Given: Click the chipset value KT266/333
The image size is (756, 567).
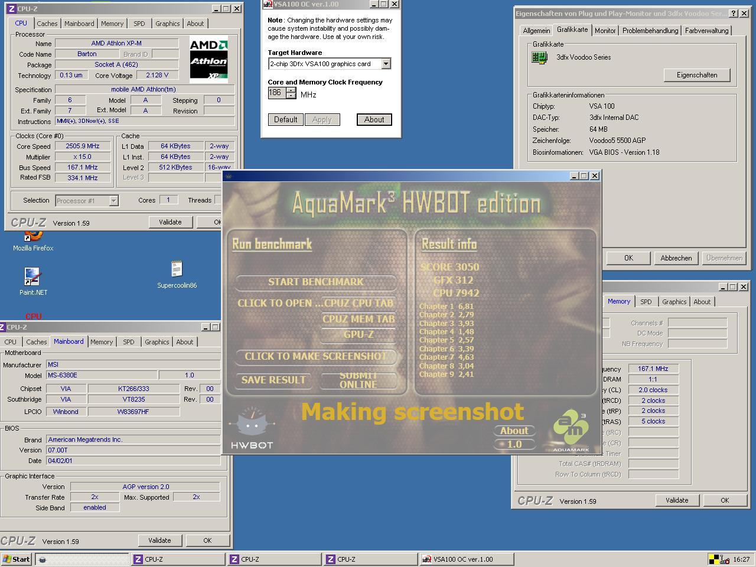Looking at the screenshot, I should 133,389.
